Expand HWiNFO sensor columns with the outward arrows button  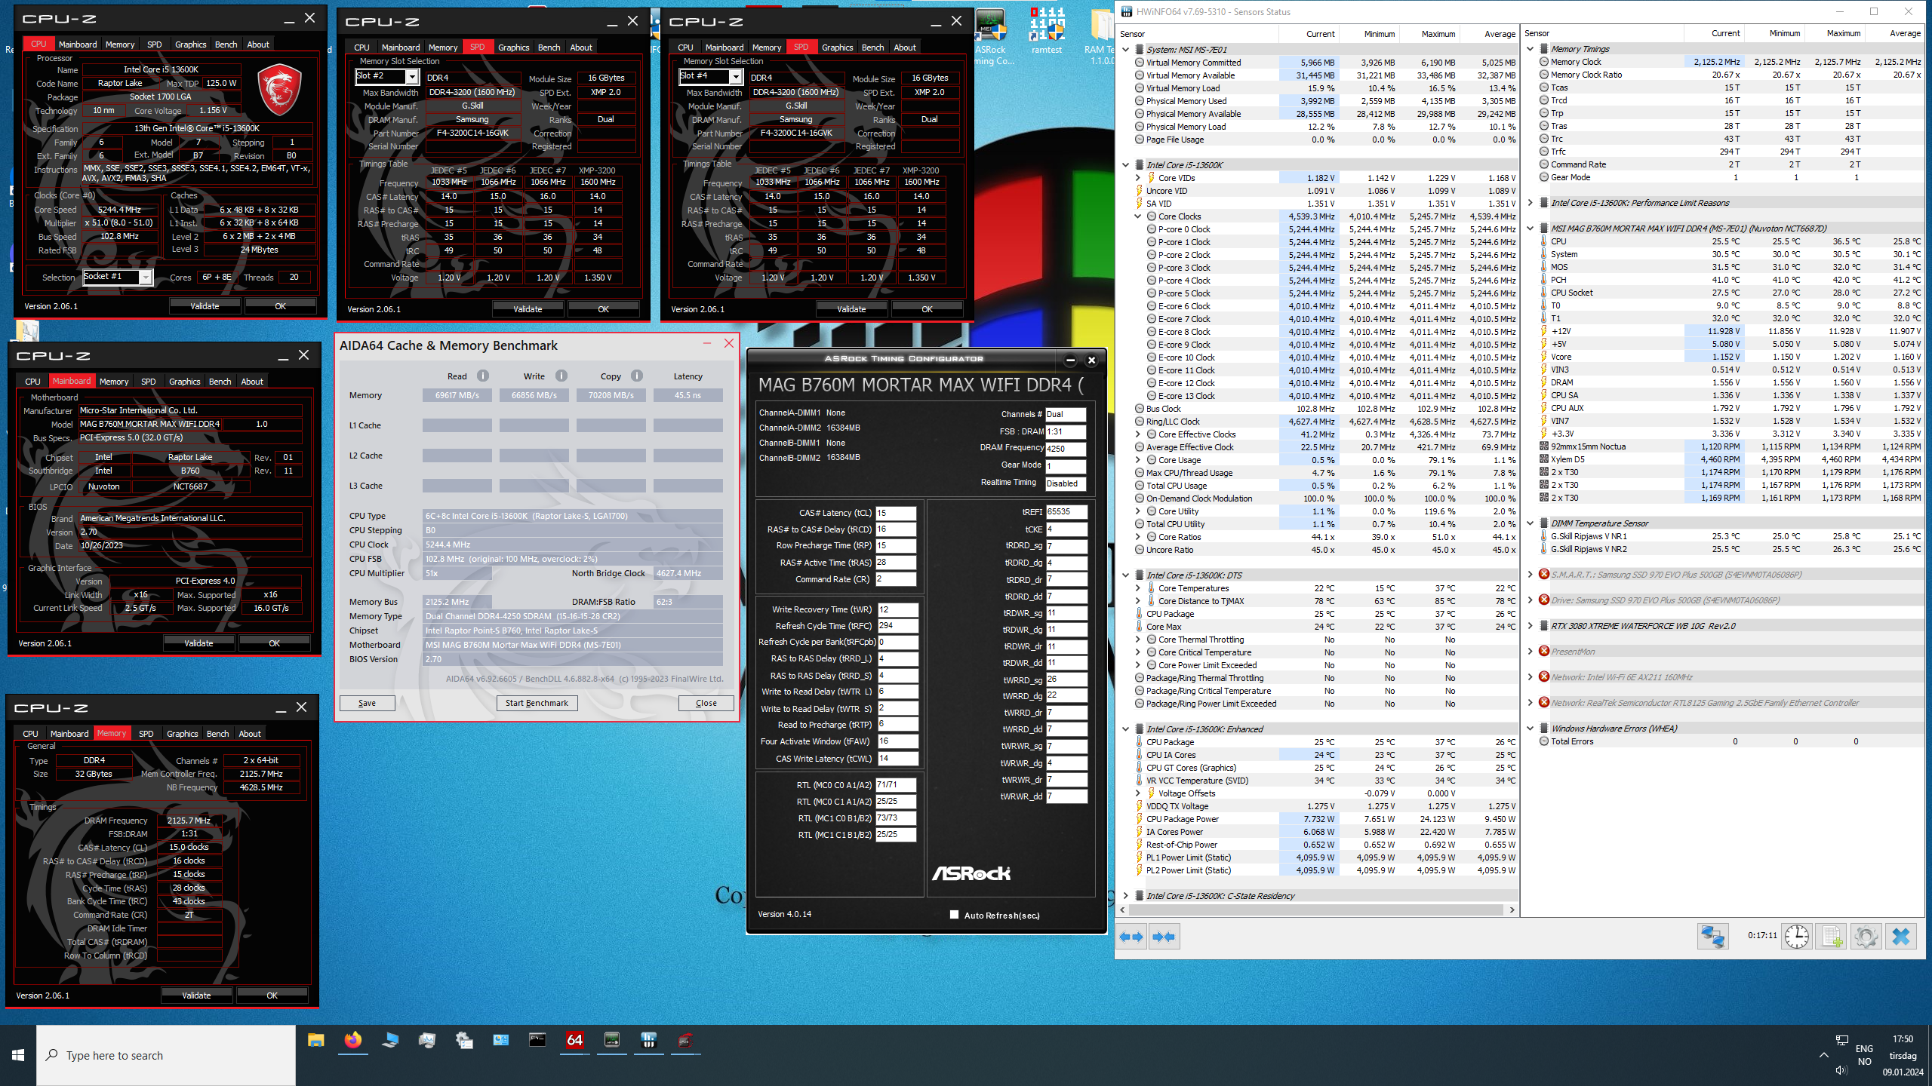(1132, 937)
